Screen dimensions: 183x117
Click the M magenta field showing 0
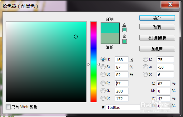[x=163, y=91]
